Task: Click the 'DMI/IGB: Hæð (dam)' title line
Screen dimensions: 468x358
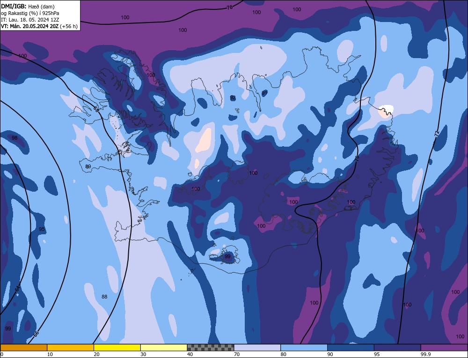Action: click(28, 6)
